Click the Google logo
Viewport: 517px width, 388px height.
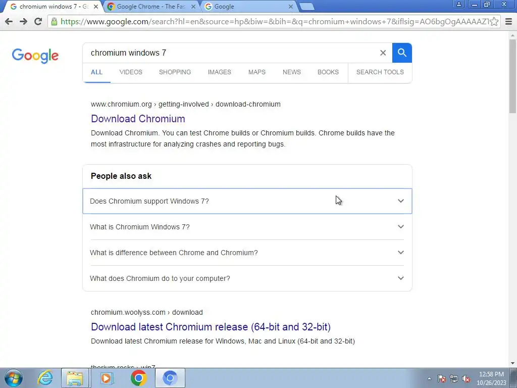click(35, 56)
